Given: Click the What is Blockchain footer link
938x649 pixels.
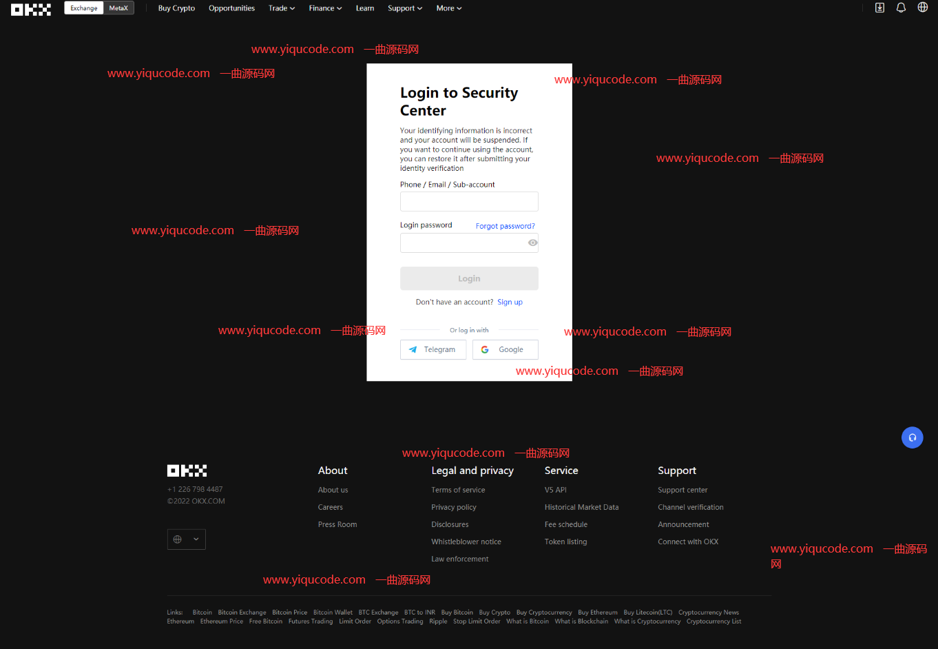Looking at the screenshot, I should [581, 621].
